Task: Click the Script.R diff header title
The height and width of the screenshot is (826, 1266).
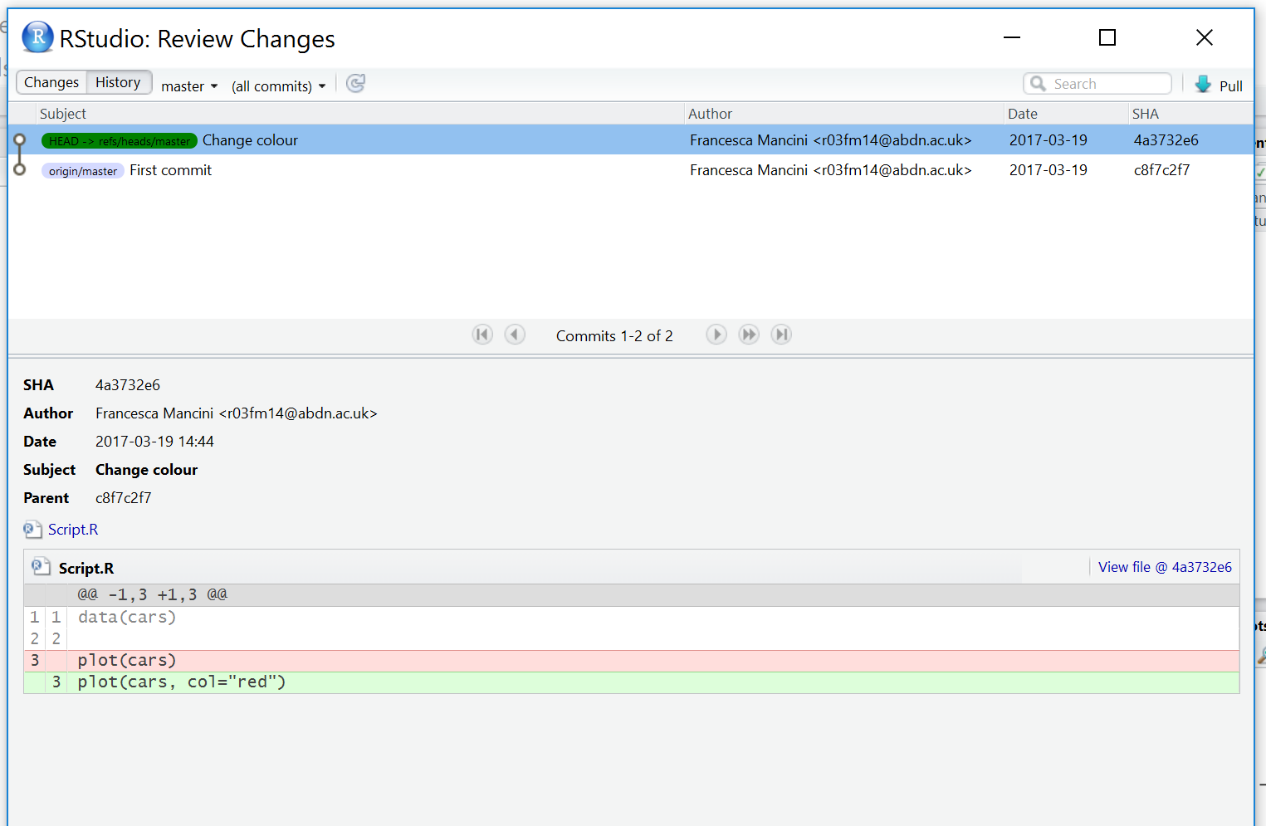Action: click(86, 569)
